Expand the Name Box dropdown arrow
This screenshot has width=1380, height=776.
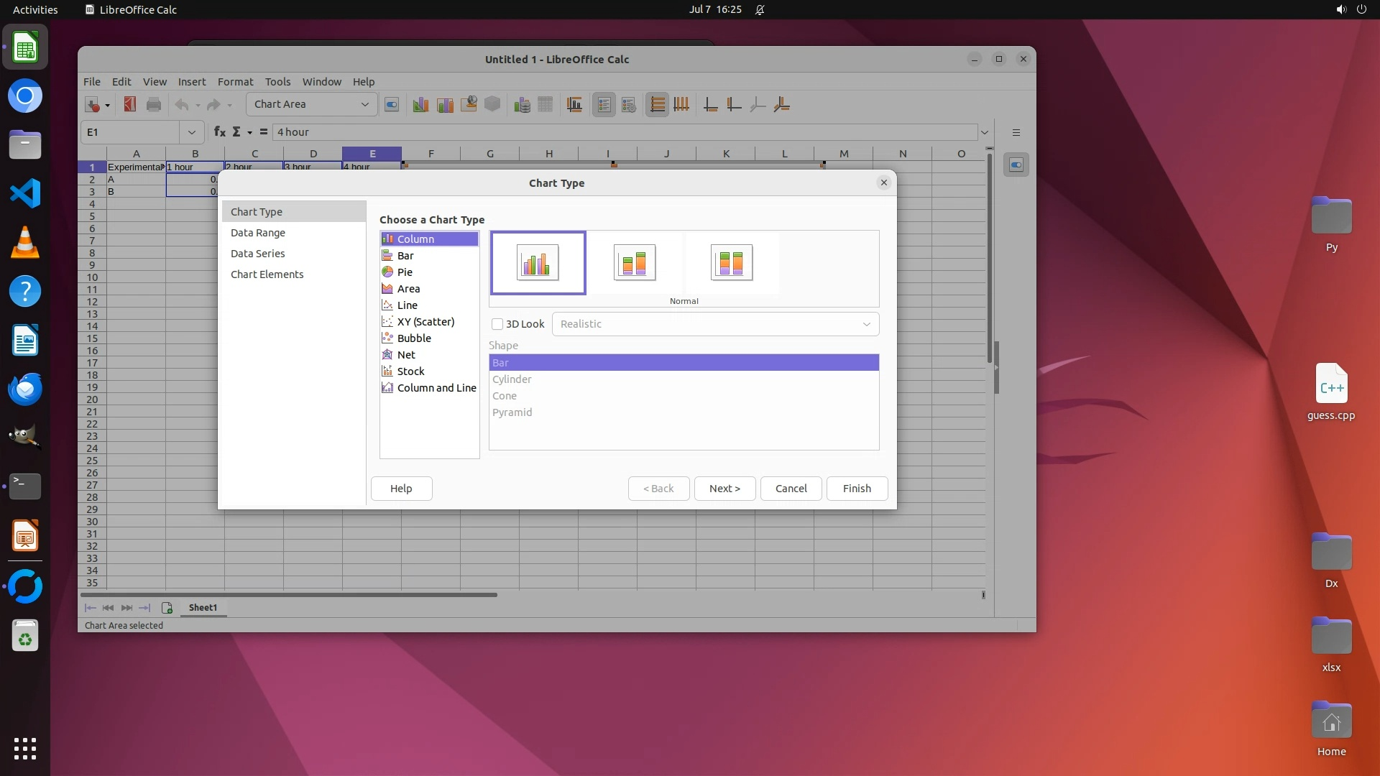pos(191,132)
